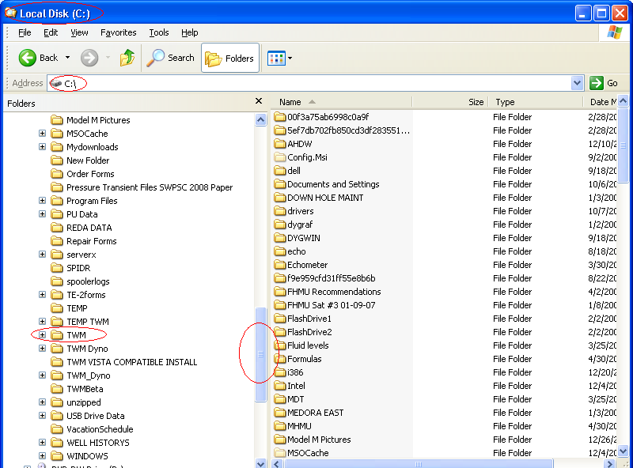Click the Back arrow icon
633x468 pixels.
click(28, 58)
